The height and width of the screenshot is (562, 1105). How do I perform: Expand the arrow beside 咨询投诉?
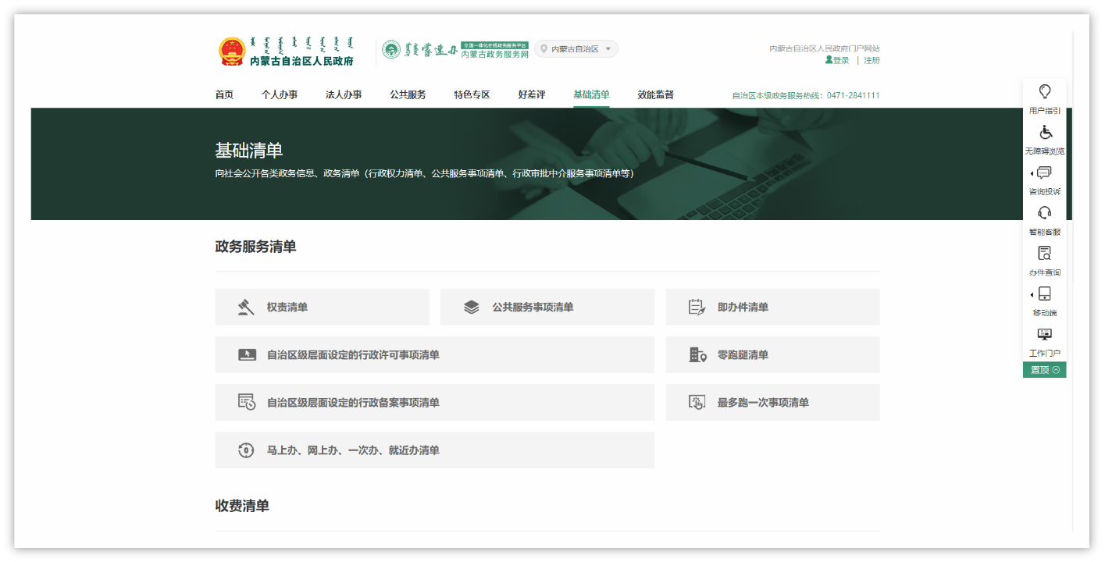(1032, 173)
